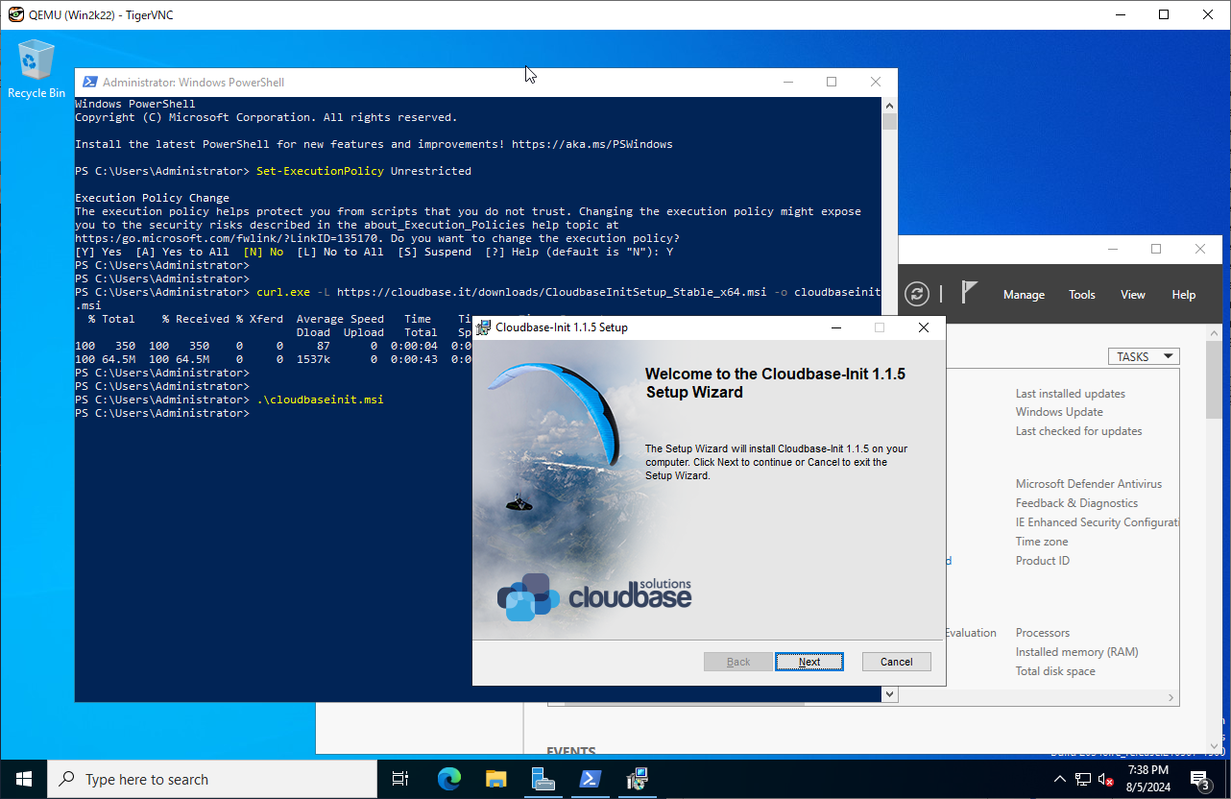
Task: Open the Recycle Bin desktop icon
Action: click(x=36, y=69)
